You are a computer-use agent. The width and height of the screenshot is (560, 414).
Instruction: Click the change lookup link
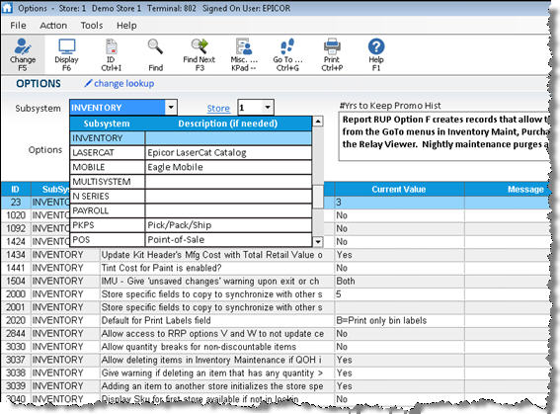tap(123, 83)
